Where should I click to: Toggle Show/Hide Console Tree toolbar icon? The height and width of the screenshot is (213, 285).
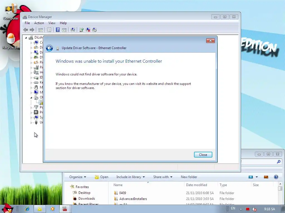click(41, 30)
